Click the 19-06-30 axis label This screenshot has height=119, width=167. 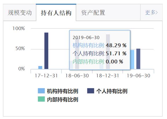click(138, 76)
